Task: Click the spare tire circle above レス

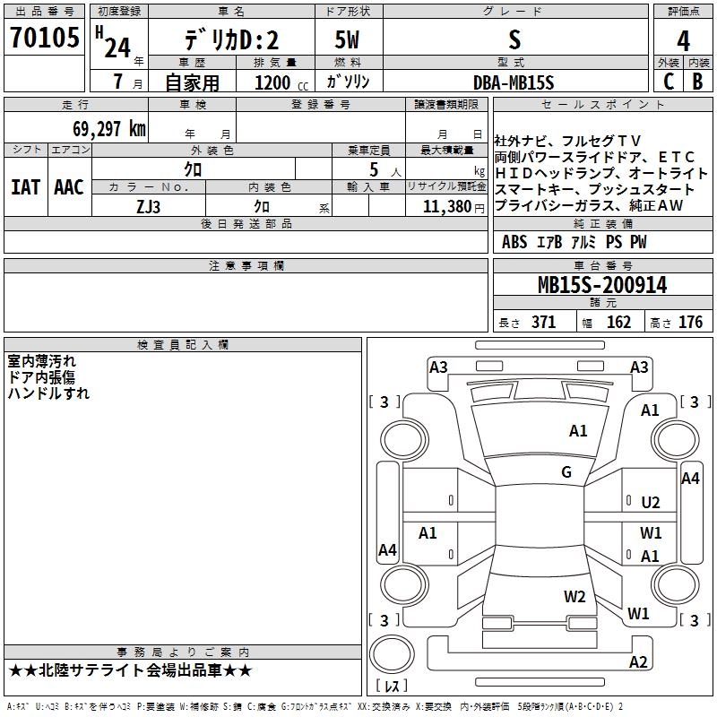Action: (x=392, y=654)
